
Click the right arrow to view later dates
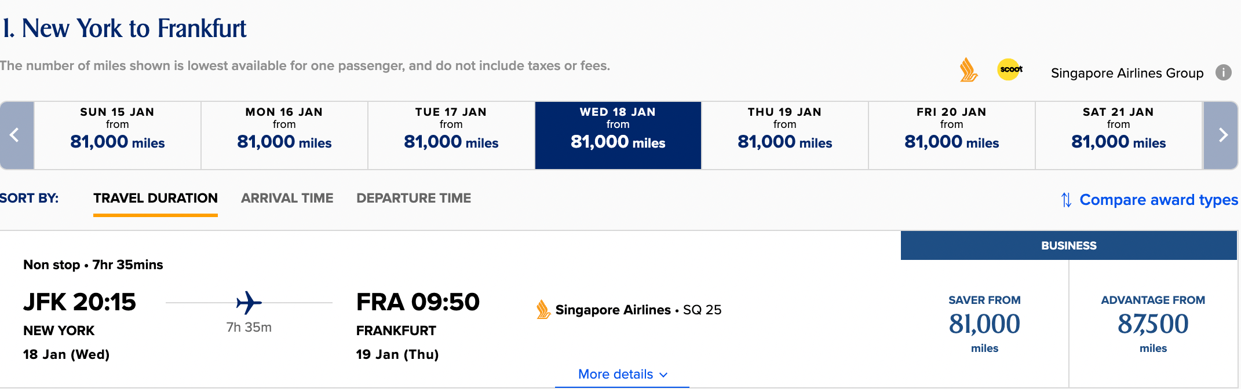point(1224,135)
